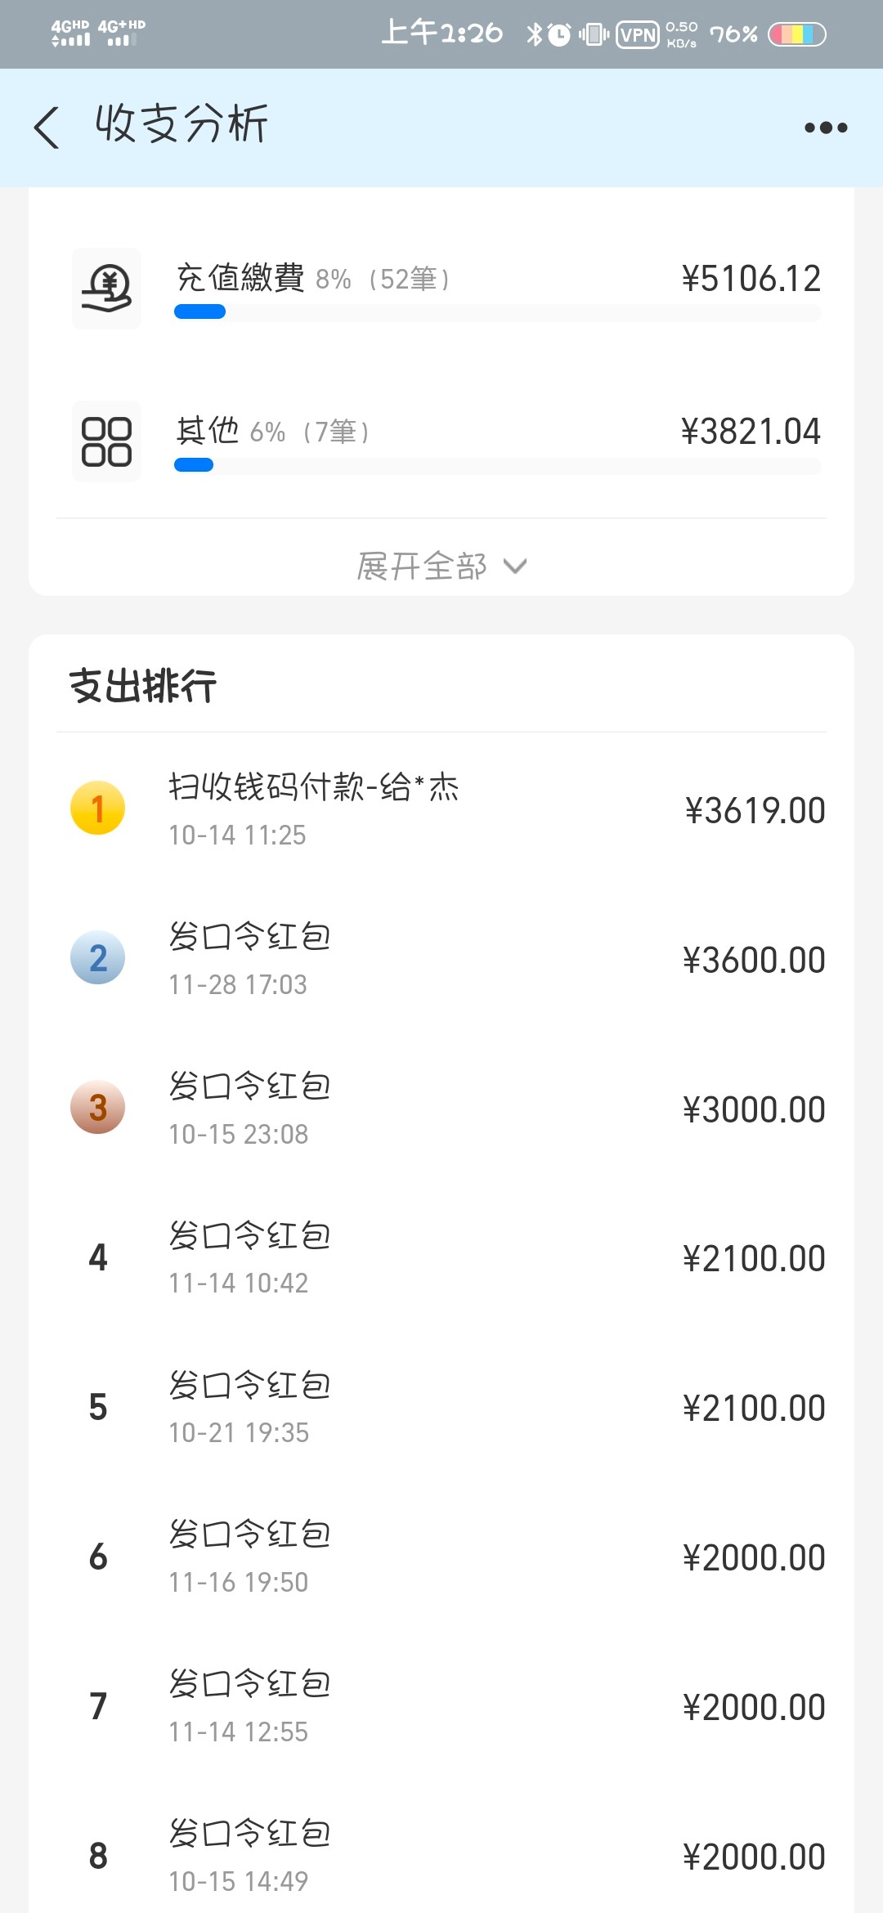Tap the battery icon in status bar
The width and height of the screenshot is (883, 1913).
(x=797, y=34)
